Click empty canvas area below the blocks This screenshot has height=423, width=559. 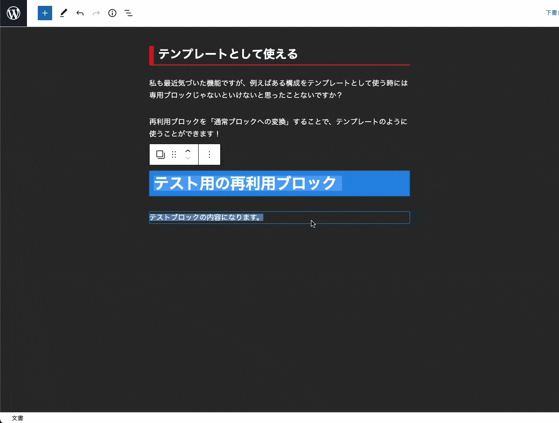coord(279,314)
